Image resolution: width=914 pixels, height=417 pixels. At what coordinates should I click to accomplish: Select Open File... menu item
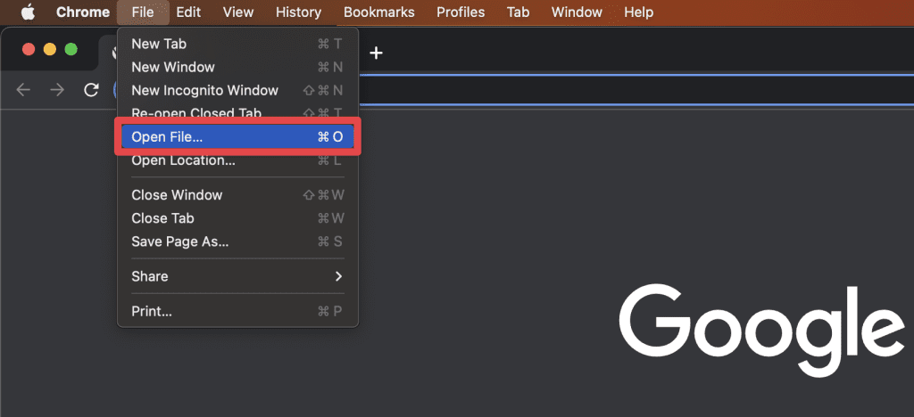237,136
